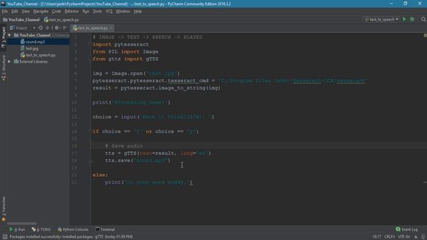
Task: Click the inspection status marker above editor scrollbar
Action: coord(425,35)
